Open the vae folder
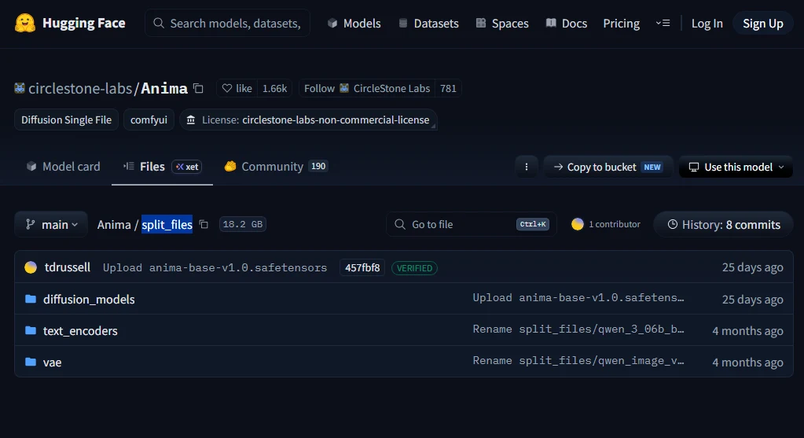Viewport: 804px width, 438px height. (52, 362)
